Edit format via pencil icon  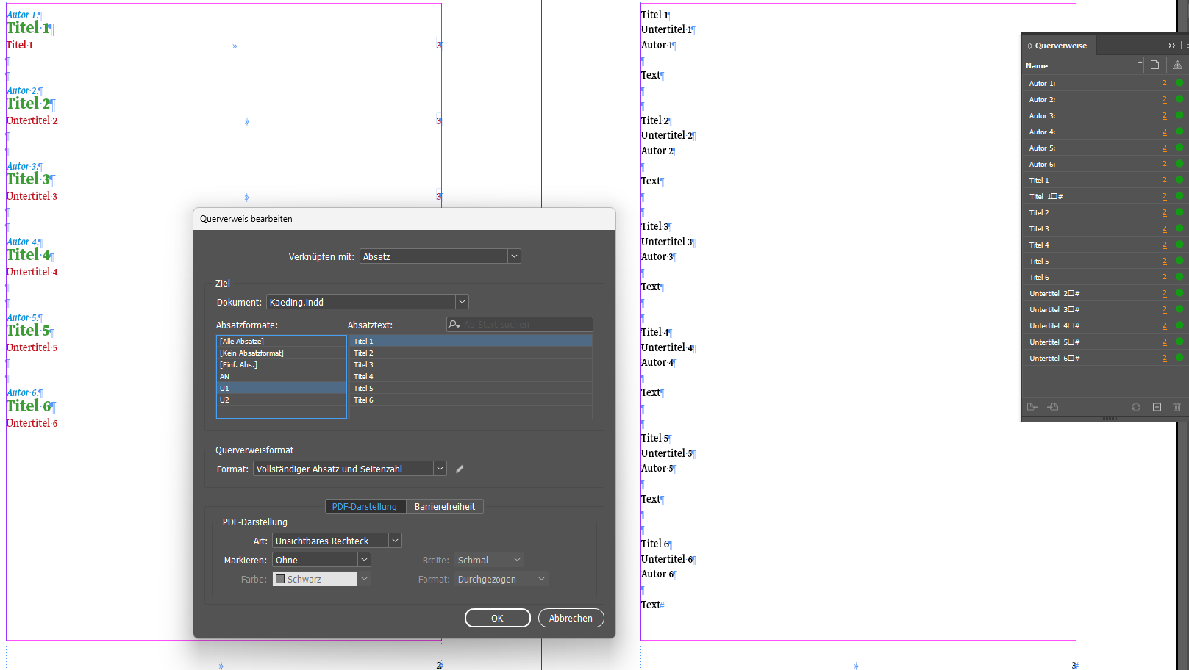point(460,468)
